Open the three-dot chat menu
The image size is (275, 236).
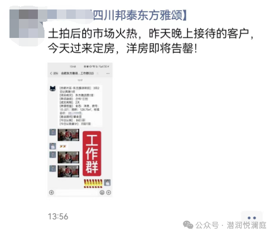point(108,73)
